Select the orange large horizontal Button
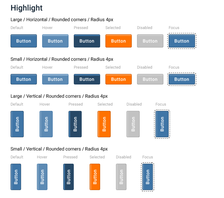This screenshot has height=198, width=224. point(119,41)
